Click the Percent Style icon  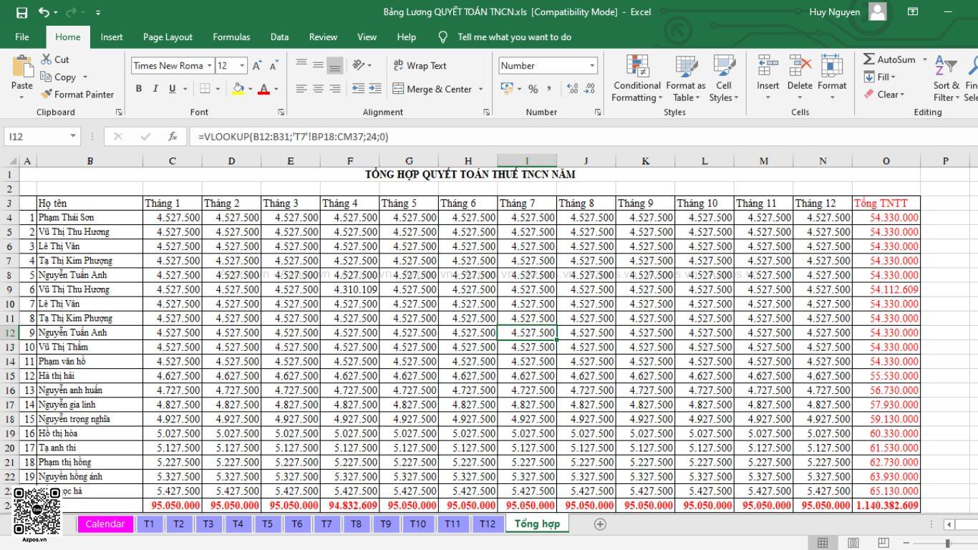533,89
